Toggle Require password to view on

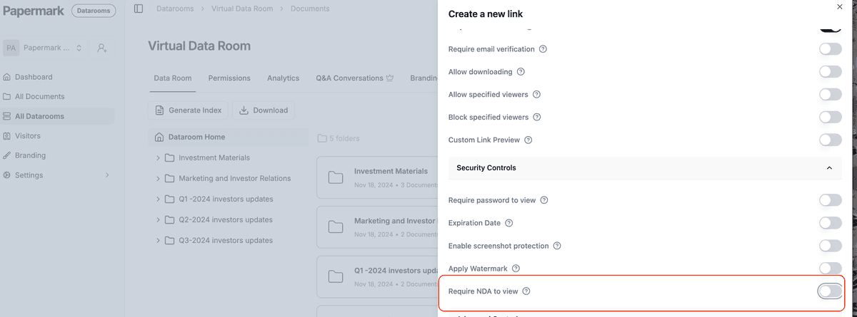coord(830,200)
